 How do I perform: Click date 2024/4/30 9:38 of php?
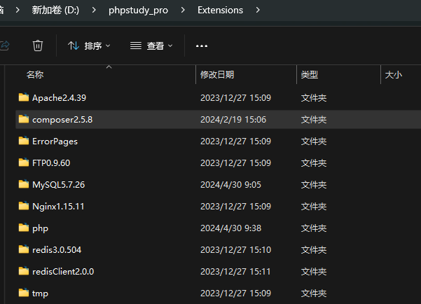point(230,228)
